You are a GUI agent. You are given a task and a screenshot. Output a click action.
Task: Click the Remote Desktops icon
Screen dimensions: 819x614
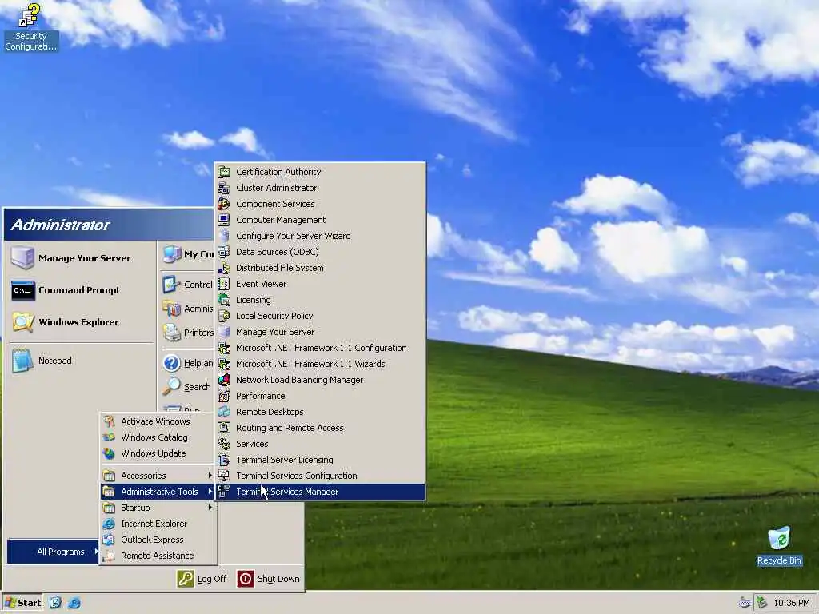224,412
